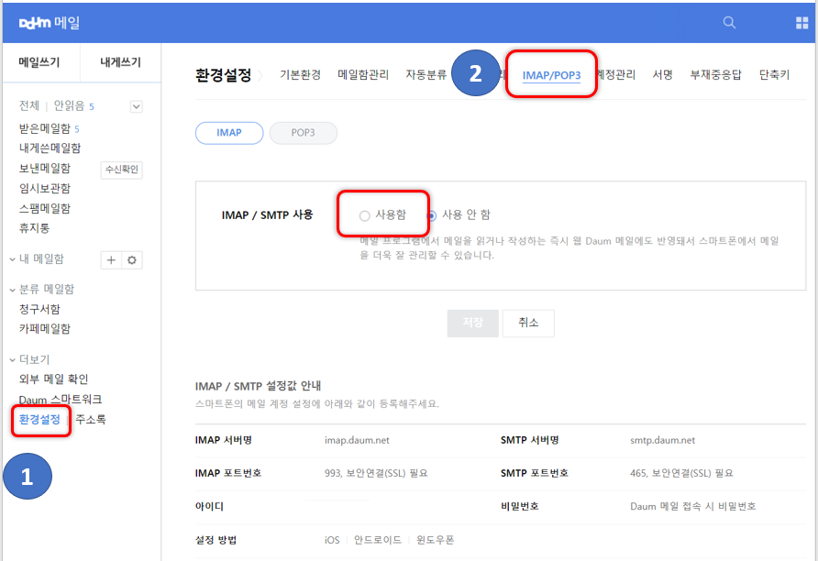
Task: Open the 윈도우폰 setup guide link
Action: pyautogui.click(x=435, y=540)
